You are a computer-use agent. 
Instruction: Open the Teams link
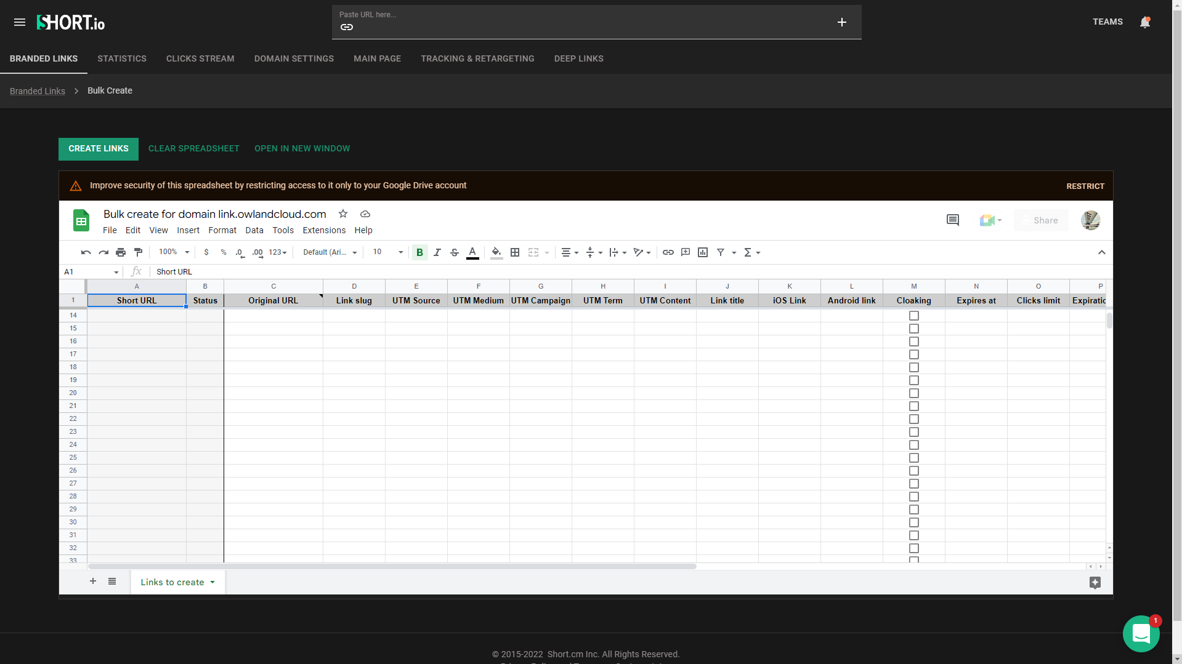coord(1107,22)
